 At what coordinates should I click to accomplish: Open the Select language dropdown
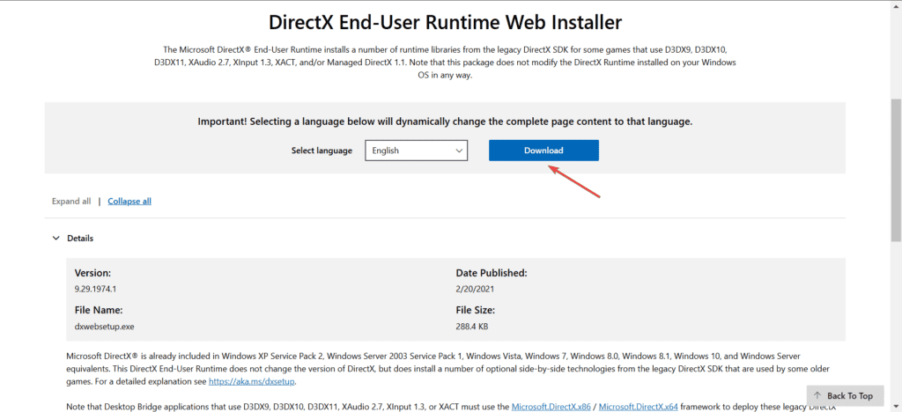pyautogui.click(x=417, y=151)
